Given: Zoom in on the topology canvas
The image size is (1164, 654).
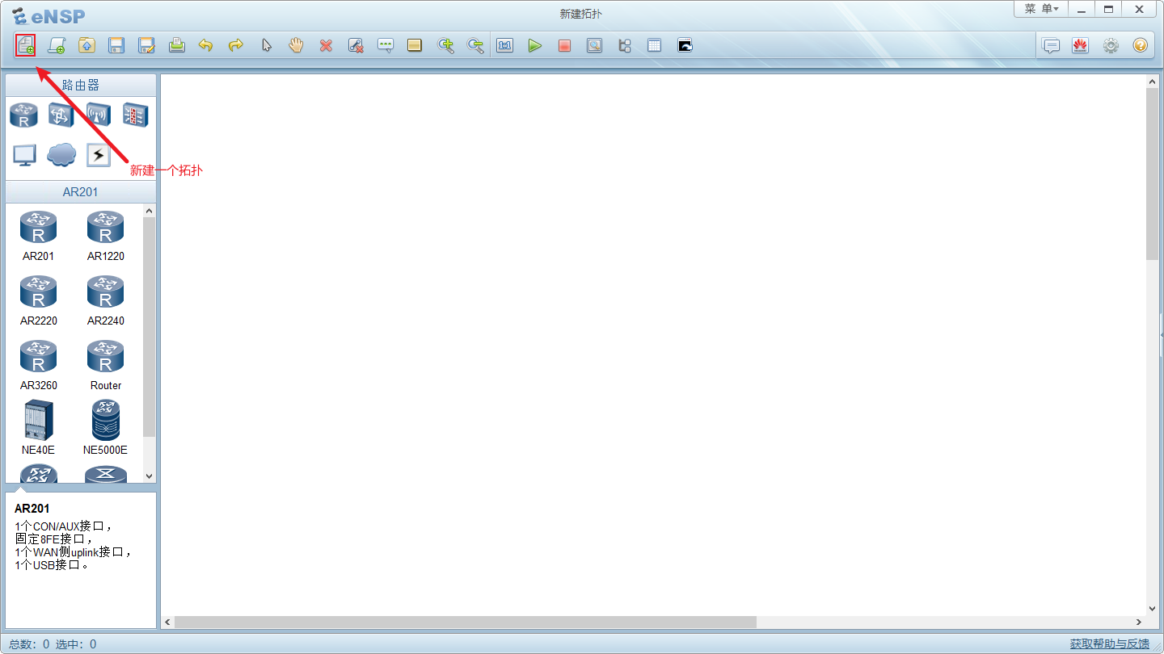Looking at the screenshot, I should coord(445,45).
